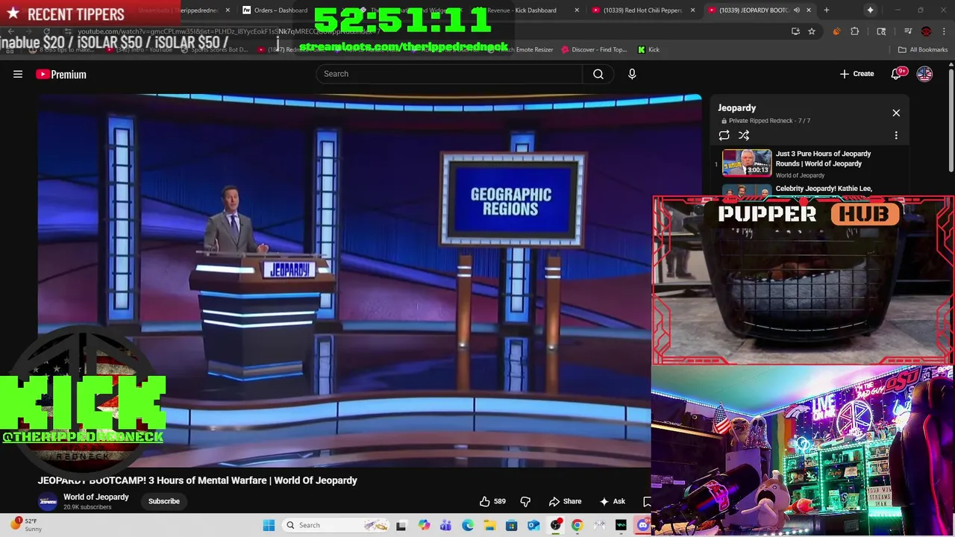The image size is (955, 537).
Task: Switch to Google Chrome on the taskbar
Action: click(577, 525)
